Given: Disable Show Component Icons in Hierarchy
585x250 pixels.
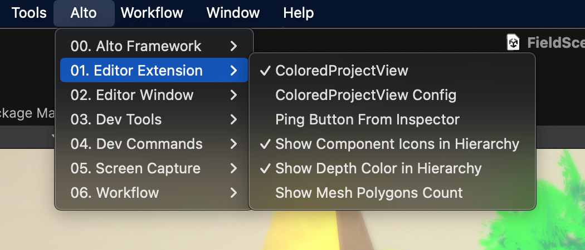Looking at the screenshot, I should point(397,144).
